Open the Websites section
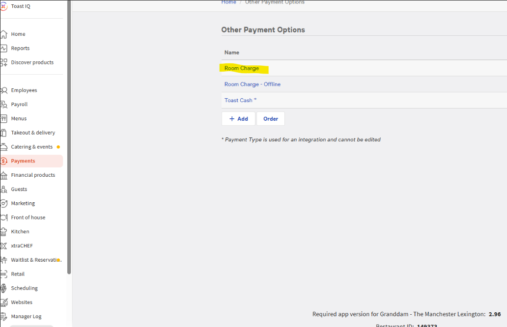 coord(22,302)
